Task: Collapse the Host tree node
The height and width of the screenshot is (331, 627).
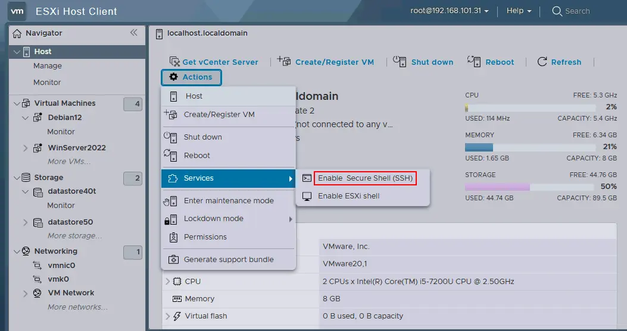Action: pyautogui.click(x=17, y=52)
